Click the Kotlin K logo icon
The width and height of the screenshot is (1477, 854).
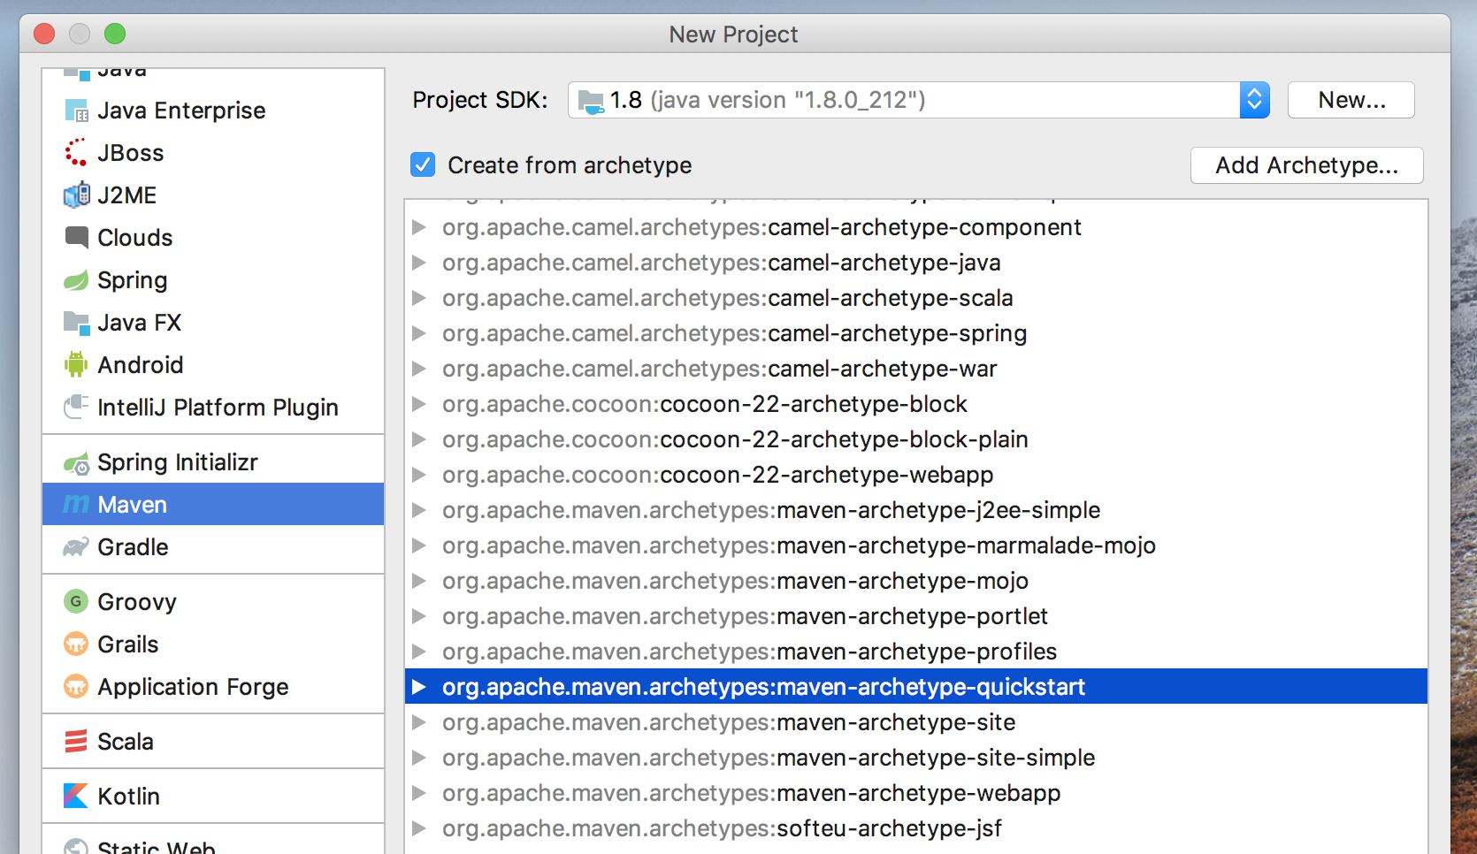(76, 796)
